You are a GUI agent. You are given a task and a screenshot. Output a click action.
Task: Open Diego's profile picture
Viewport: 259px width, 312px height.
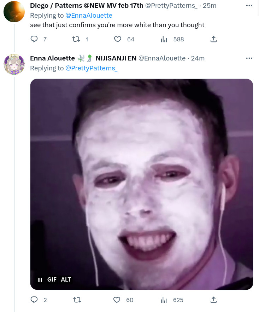(14, 12)
